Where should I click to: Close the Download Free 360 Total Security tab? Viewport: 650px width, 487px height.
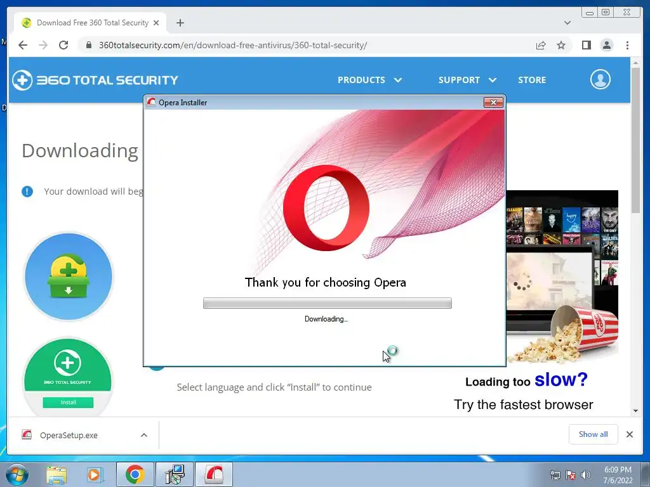point(156,23)
